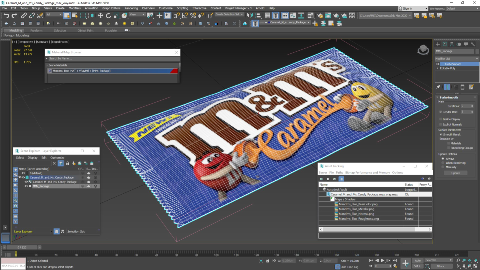Screen dimensions: 480x270
Task: Toggle the TurboSmooth modifier eye icon
Action: 438,64
